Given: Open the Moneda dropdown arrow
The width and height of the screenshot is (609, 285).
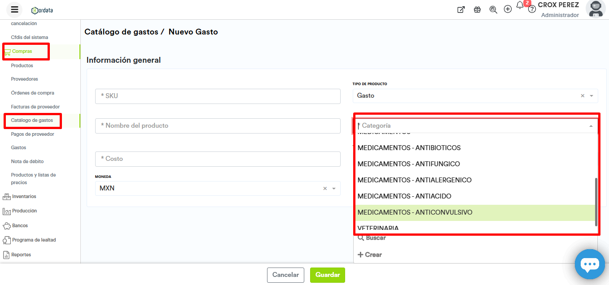Looking at the screenshot, I should (x=334, y=189).
